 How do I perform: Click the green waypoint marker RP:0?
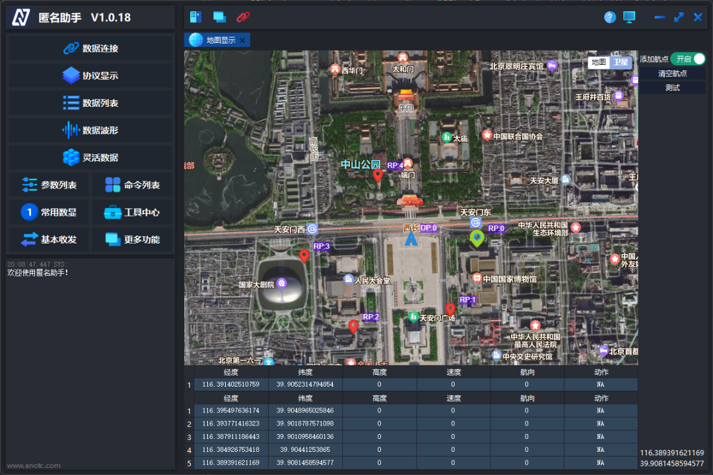(x=477, y=238)
